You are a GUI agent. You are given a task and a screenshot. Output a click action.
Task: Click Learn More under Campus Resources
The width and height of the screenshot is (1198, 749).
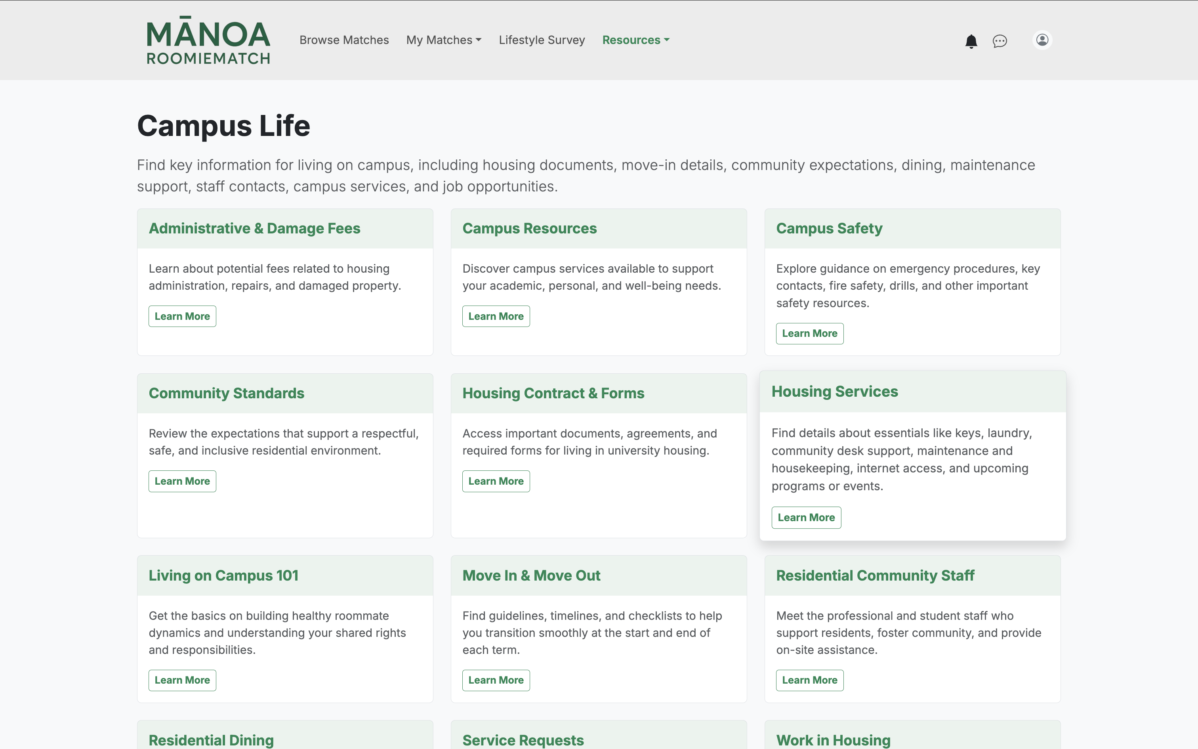(x=496, y=316)
